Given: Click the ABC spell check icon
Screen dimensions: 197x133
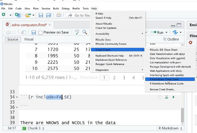Looking at the screenshot, I should 77,32.
